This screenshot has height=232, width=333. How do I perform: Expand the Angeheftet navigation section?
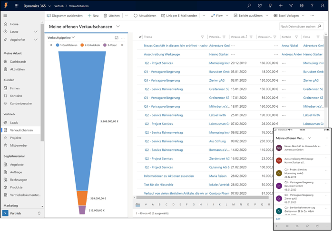coord(36,40)
